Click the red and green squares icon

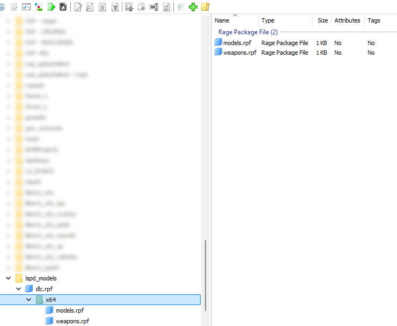pos(38,7)
